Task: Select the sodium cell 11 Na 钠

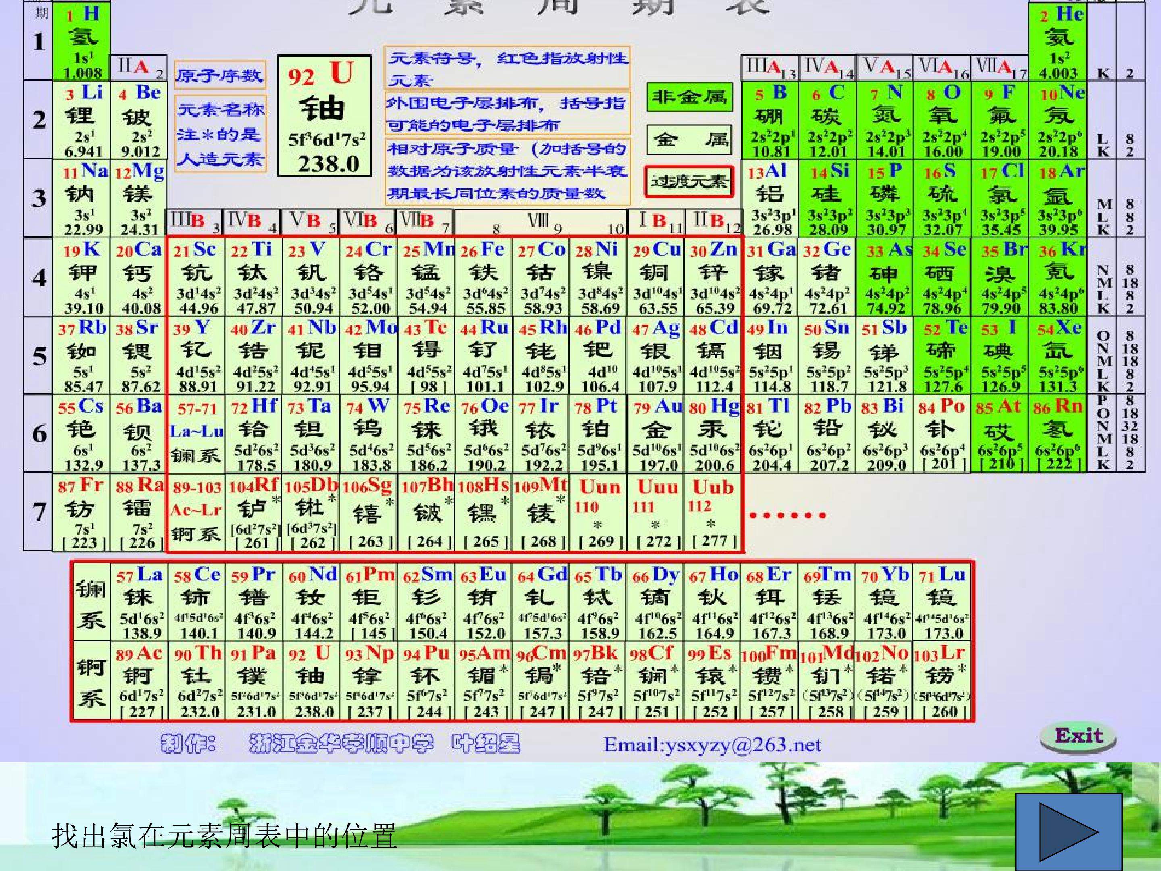Action: point(82,198)
